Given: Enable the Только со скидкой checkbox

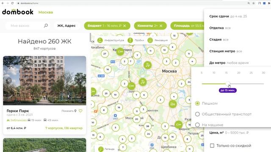Looking at the screenshot, I should click(212, 146).
